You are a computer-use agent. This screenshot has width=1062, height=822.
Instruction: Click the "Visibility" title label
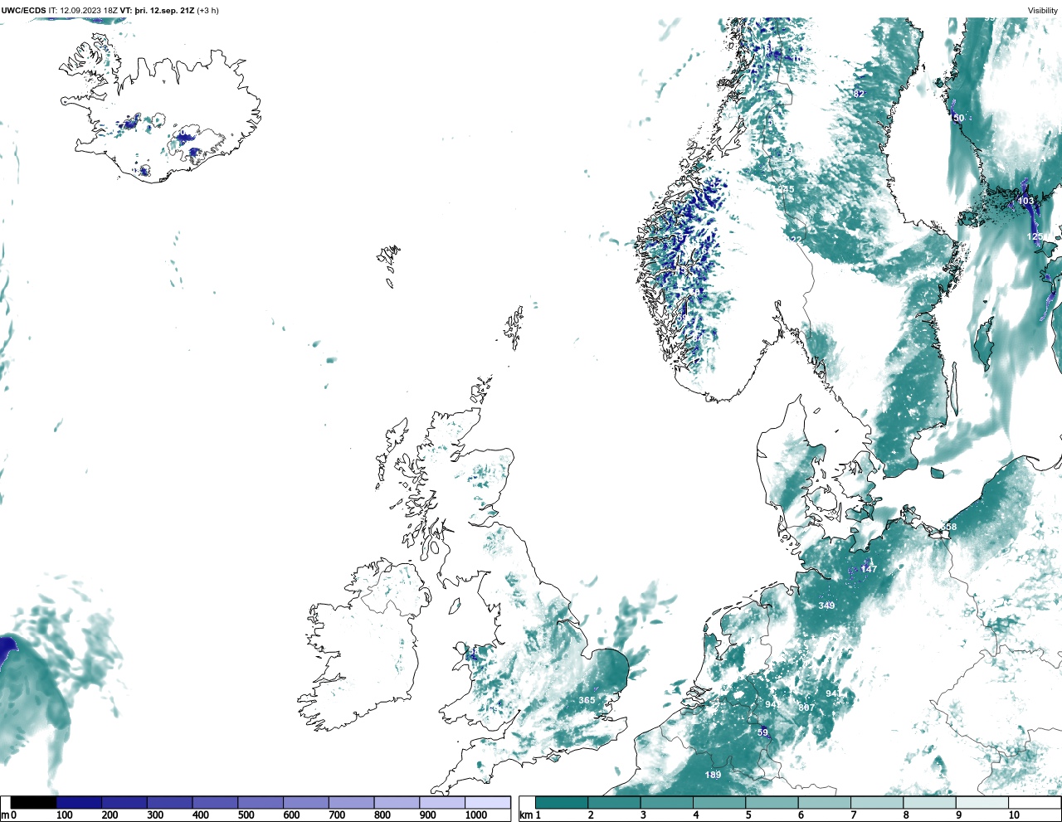click(1043, 11)
